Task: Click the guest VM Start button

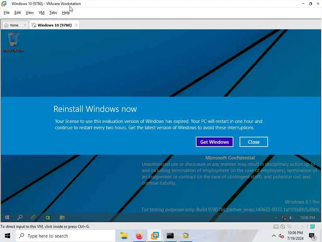Action: click(x=7, y=217)
